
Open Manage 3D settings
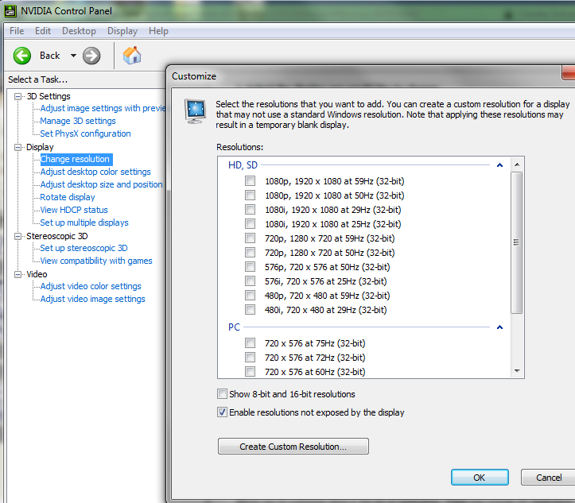pos(78,121)
